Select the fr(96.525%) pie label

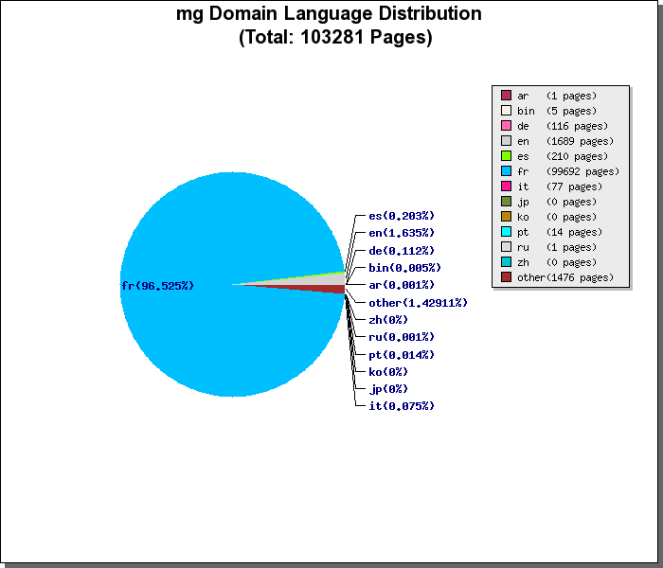158,286
